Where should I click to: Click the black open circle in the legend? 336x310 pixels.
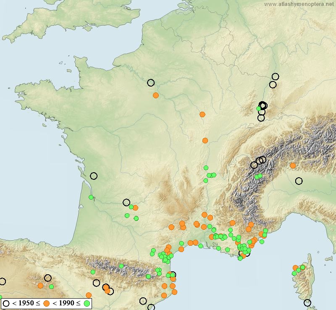click(6, 303)
